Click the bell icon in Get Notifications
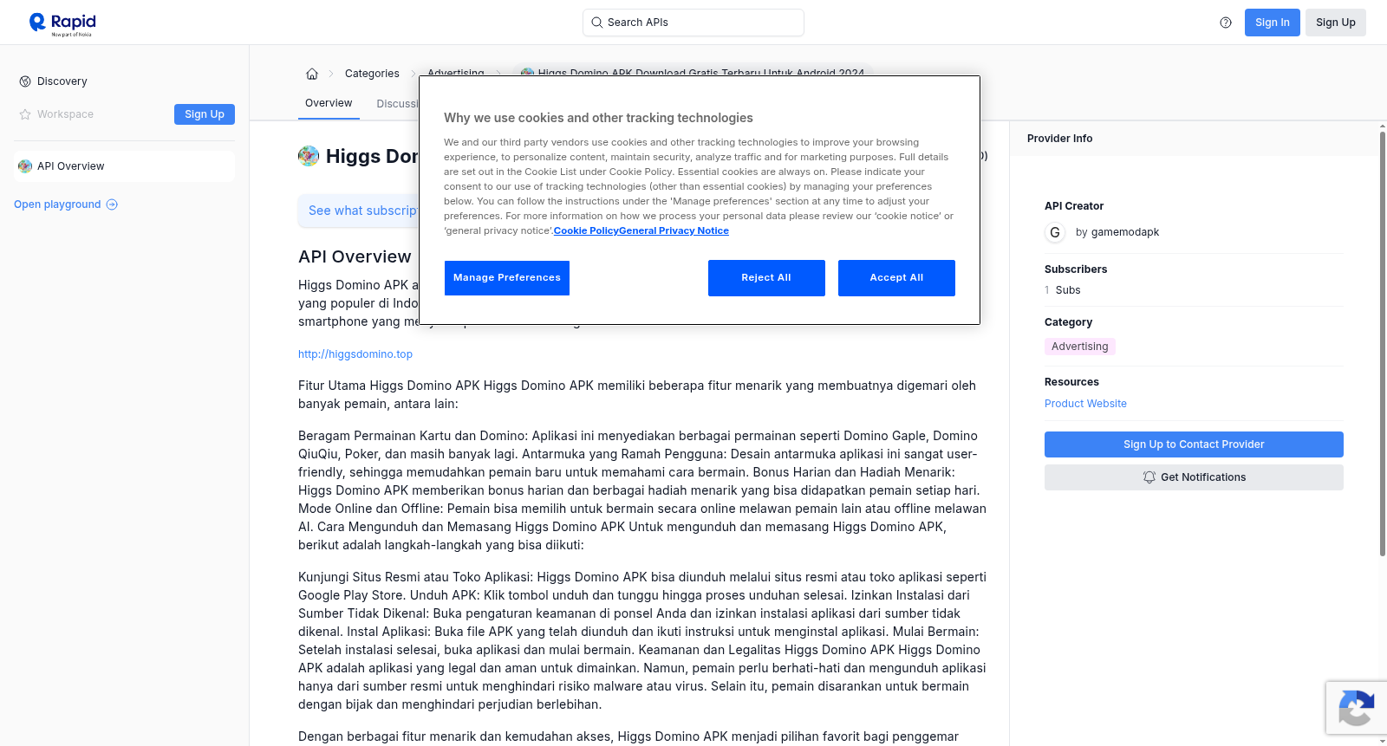Viewport: 1387px width, 746px height. pos(1149,477)
